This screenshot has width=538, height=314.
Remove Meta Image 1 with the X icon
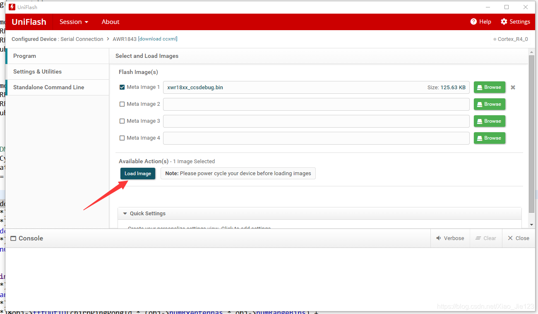513,87
